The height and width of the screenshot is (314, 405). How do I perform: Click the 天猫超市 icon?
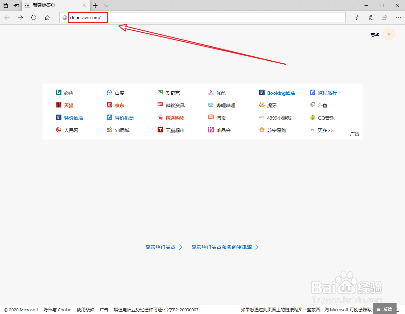pos(160,130)
